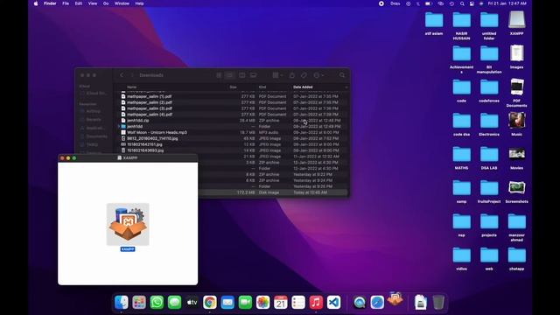560x315 pixels.
Task: Open the Help menu
Action: click(x=139, y=3)
